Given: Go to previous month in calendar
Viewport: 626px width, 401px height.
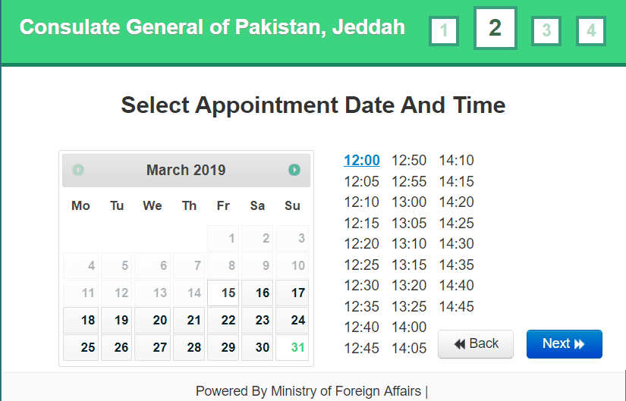Looking at the screenshot, I should tap(78, 170).
